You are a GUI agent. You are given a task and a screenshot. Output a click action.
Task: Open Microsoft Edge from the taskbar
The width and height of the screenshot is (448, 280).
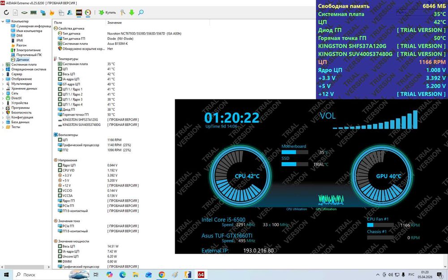click(x=123, y=275)
